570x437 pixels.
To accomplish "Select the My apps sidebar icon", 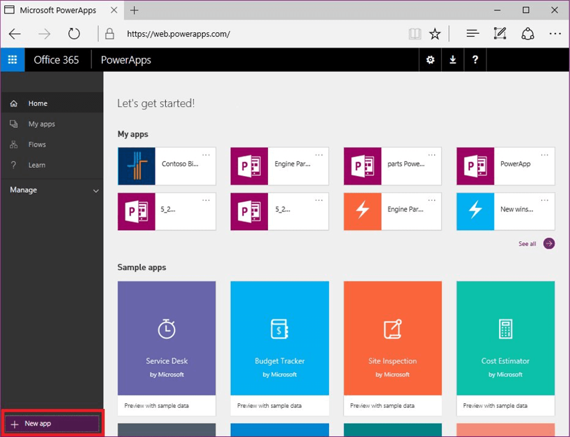I will tap(14, 124).
